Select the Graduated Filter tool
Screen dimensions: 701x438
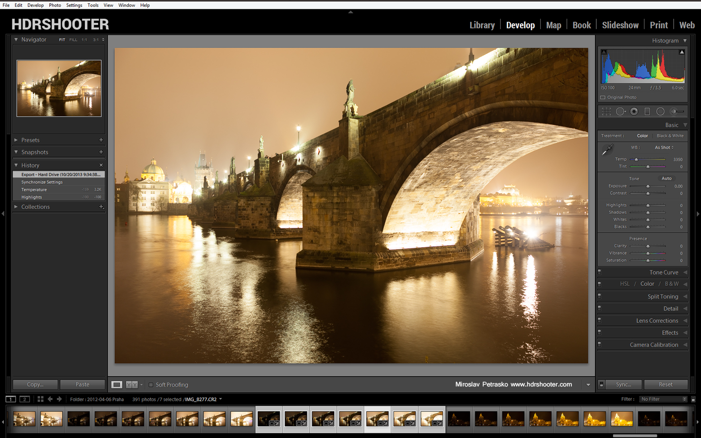647,111
